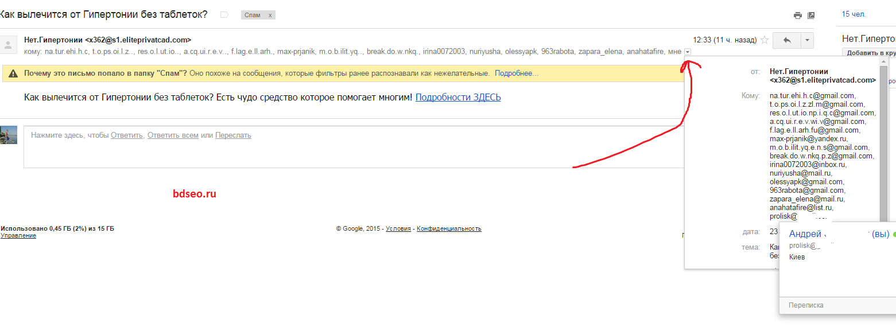Click the recipient details popup scrollbar
Image resolution: width=896 pixels, height=326 pixels.
pos(883,138)
